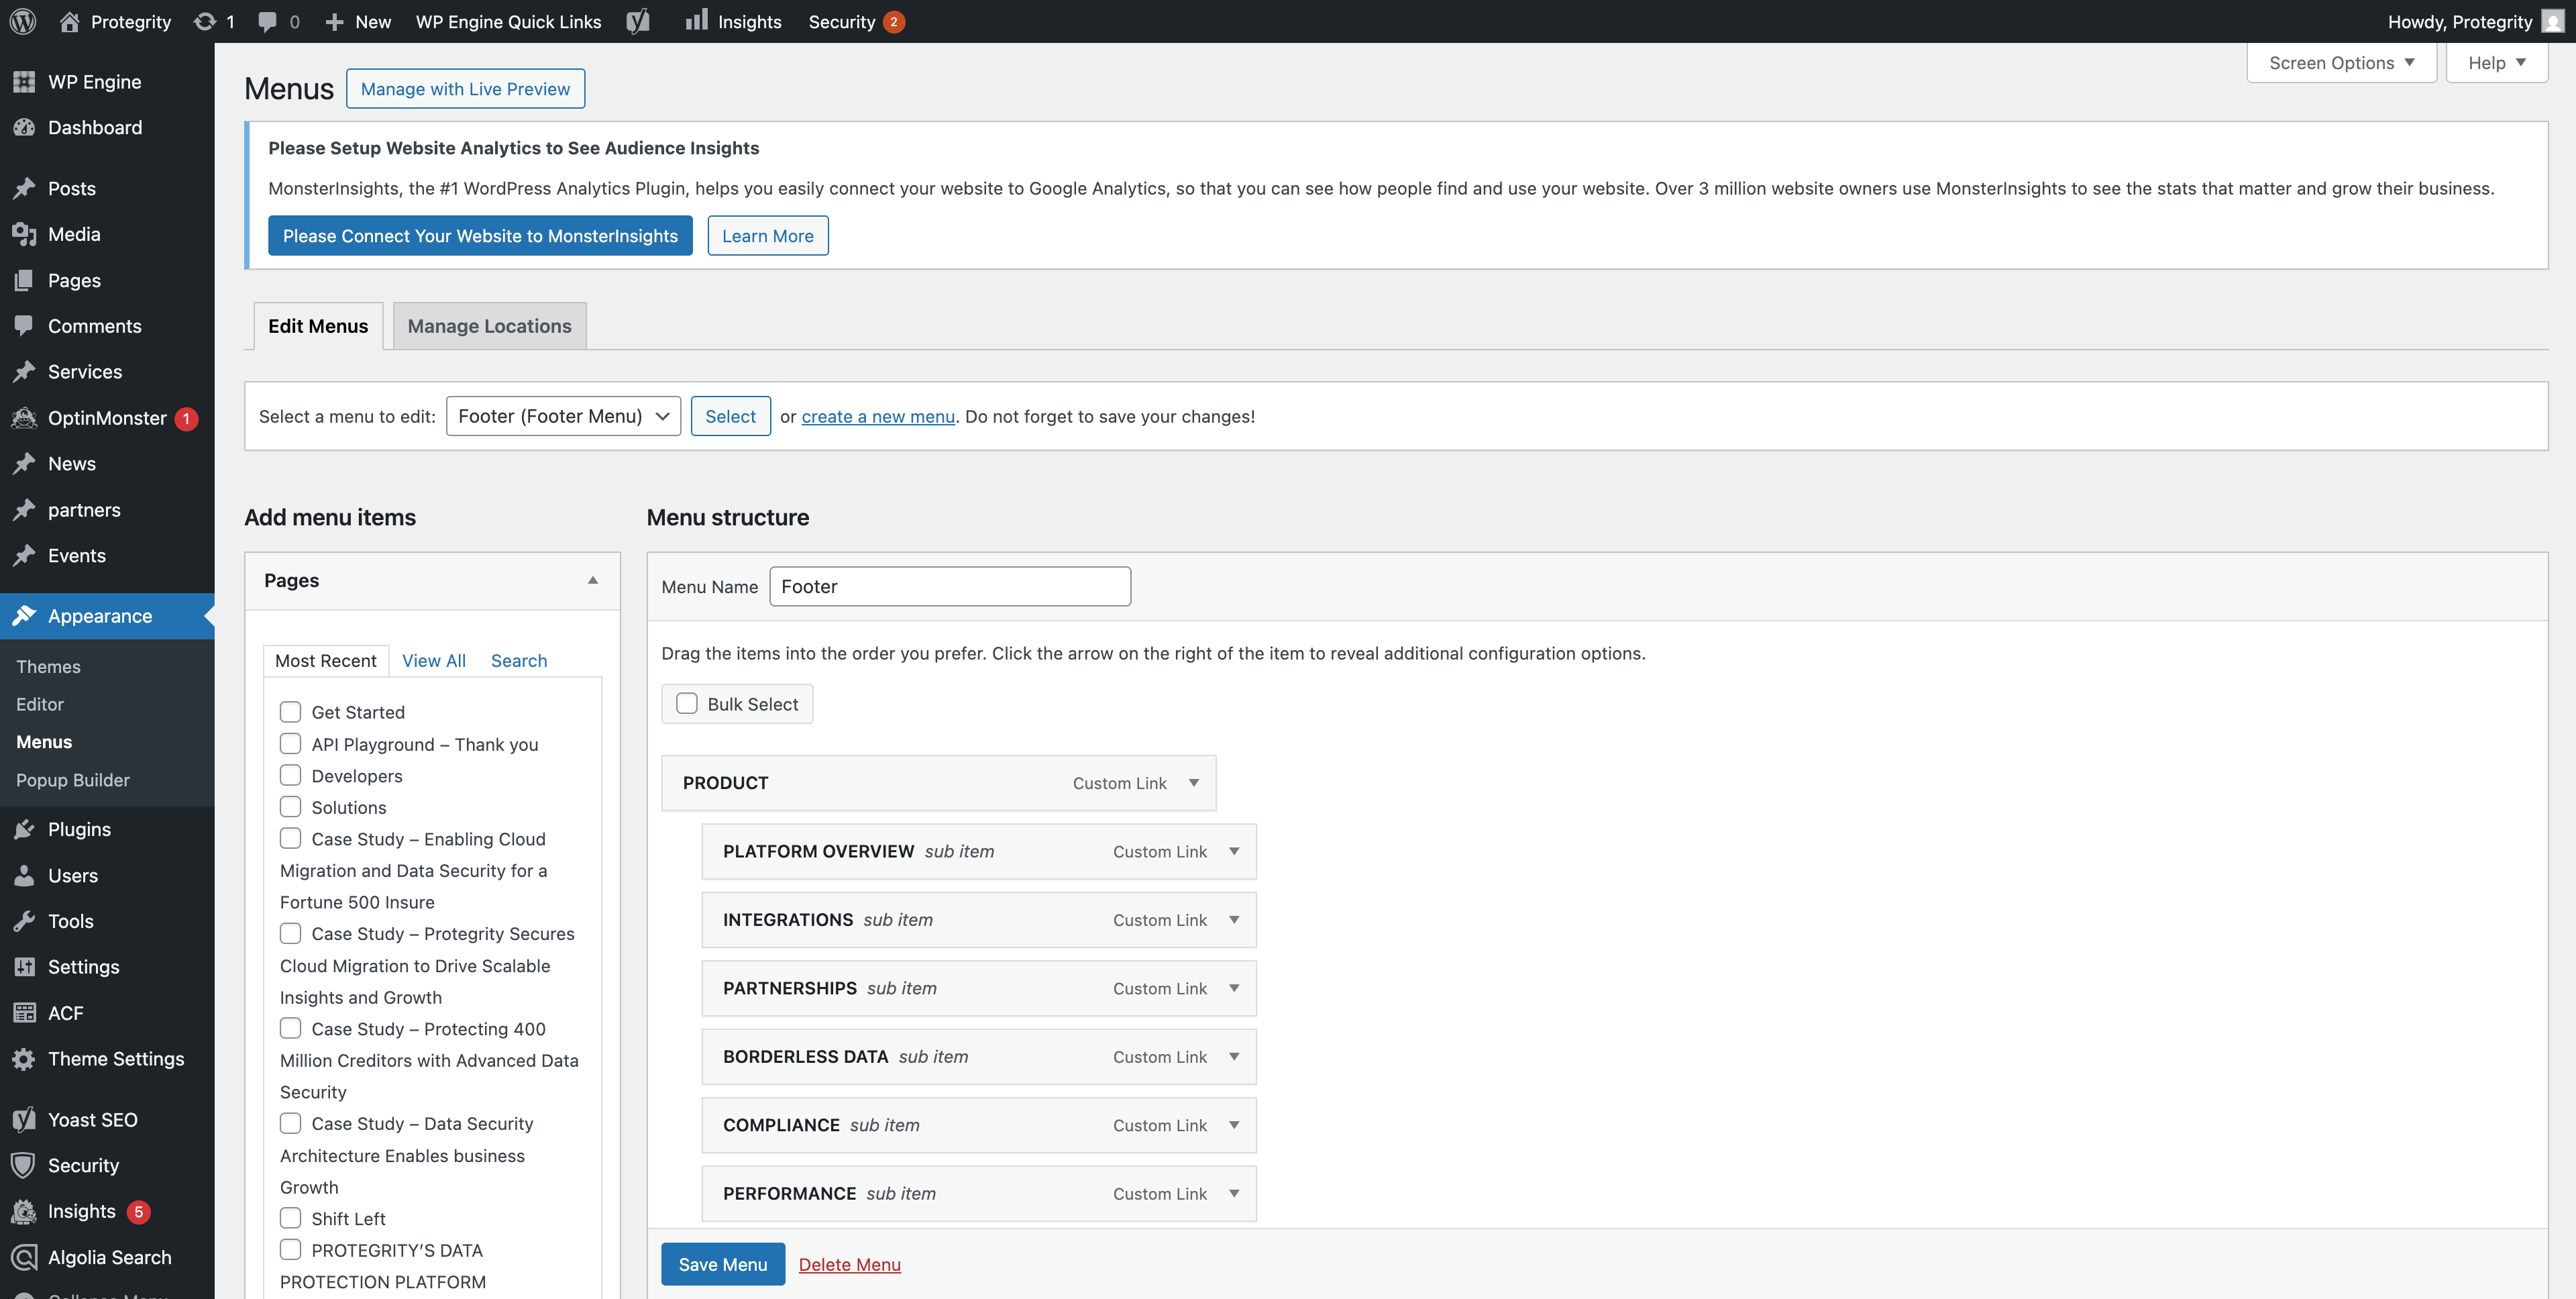Expand the INTEGRATIONS sub item options

[x=1234, y=920]
